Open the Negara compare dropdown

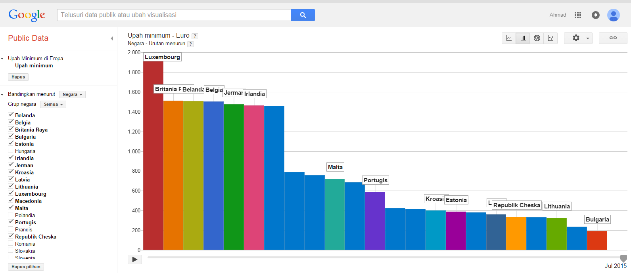tap(72, 94)
